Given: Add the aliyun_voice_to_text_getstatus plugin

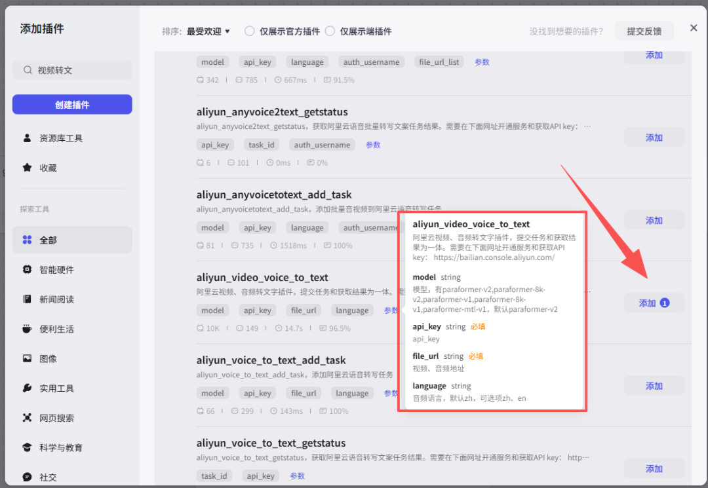Looking at the screenshot, I should point(654,468).
